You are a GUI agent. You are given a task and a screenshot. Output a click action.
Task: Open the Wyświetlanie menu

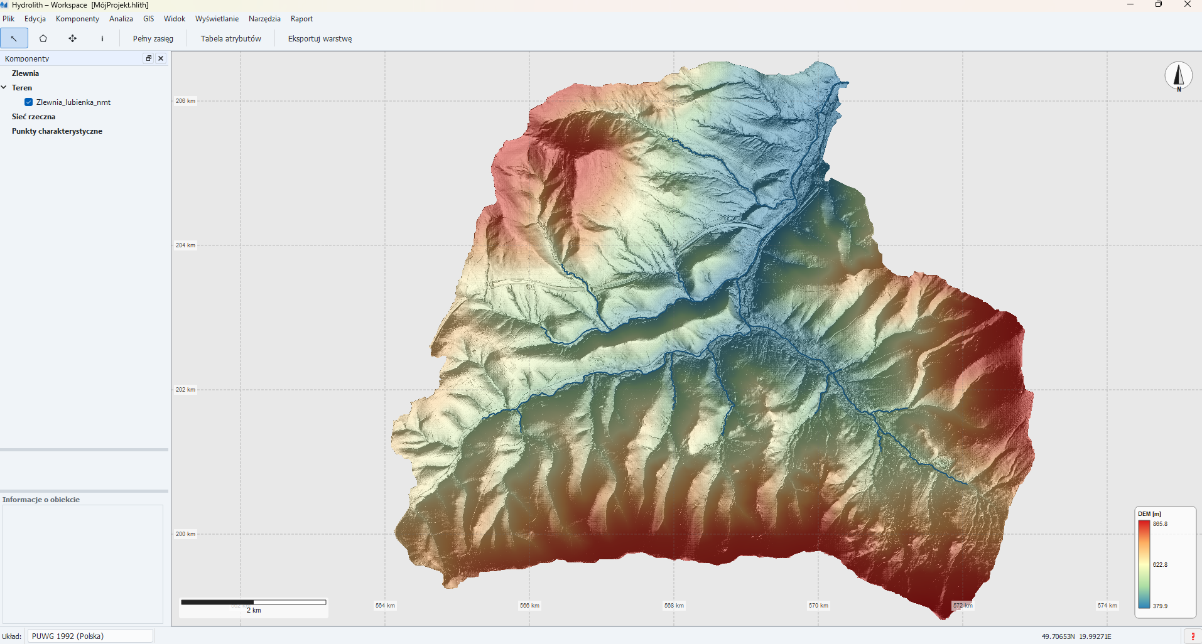[217, 19]
